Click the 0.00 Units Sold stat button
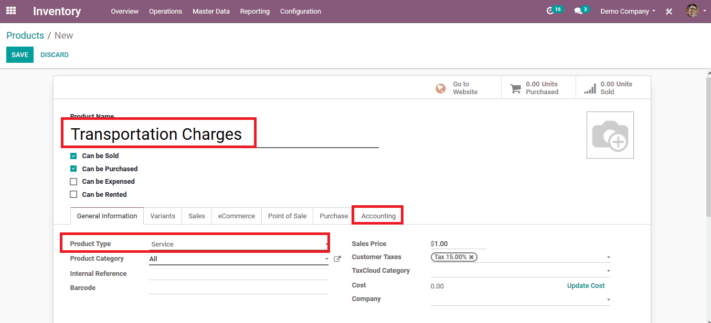 pyautogui.click(x=613, y=88)
